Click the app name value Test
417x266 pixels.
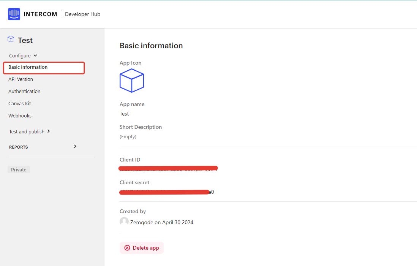124,114
